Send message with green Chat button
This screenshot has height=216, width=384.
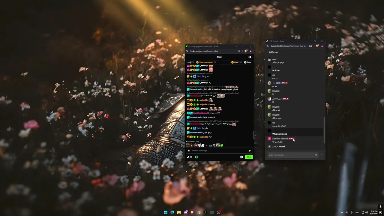click(249, 157)
